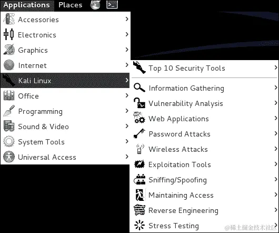Viewport: 279px width, 233px height.
Task: Open Password Attacks category
Action: (x=205, y=133)
